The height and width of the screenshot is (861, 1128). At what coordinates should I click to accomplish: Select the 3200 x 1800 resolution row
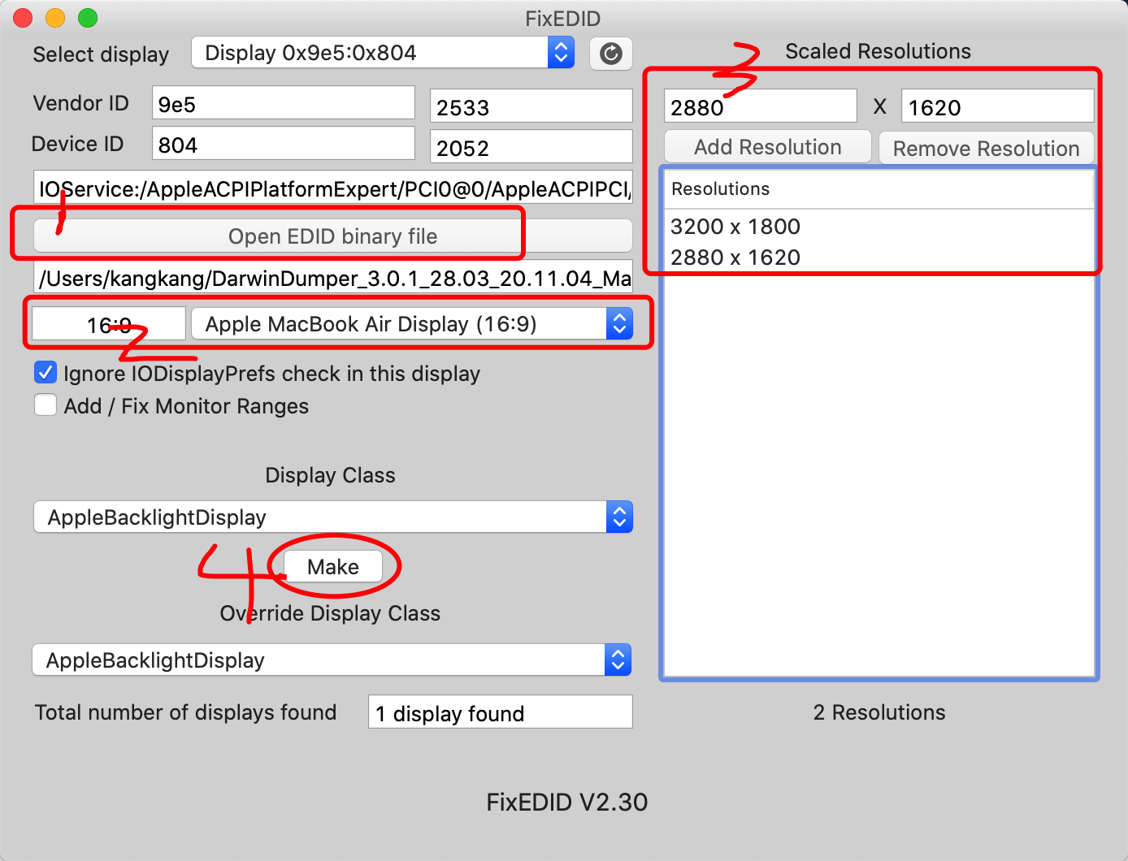735,227
